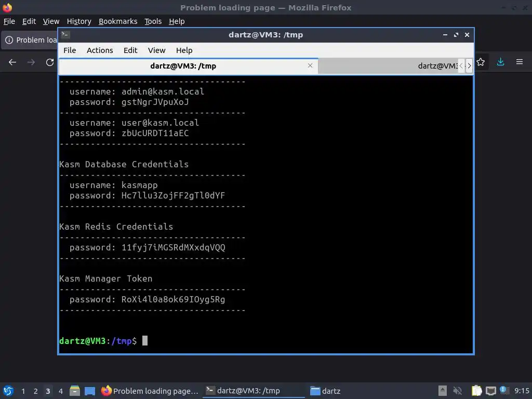Open the Firefox View menu
532x399 pixels.
click(51, 21)
